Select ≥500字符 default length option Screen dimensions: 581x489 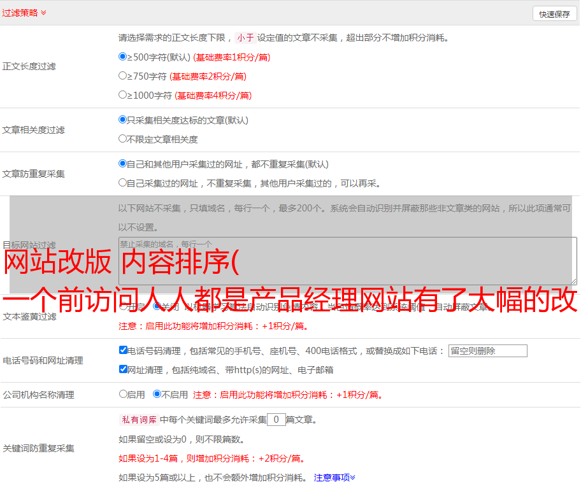(123, 57)
